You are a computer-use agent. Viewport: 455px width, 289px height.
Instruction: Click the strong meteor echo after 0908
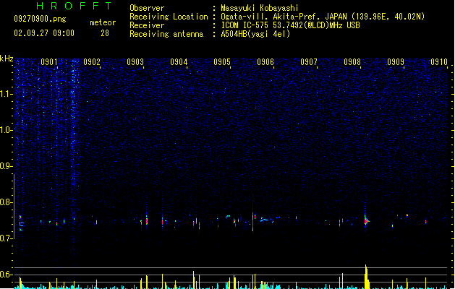pyautogui.click(x=366, y=221)
